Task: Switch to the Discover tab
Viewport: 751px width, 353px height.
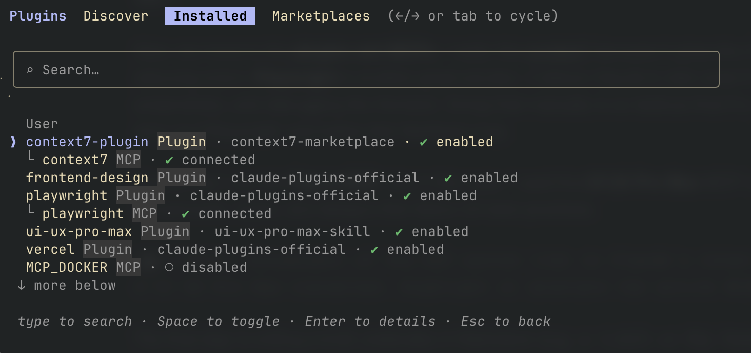Action: [116, 16]
